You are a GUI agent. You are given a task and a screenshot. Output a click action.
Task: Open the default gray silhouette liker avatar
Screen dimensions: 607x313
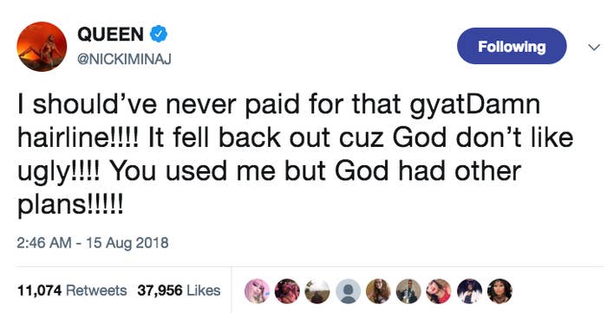point(348,291)
